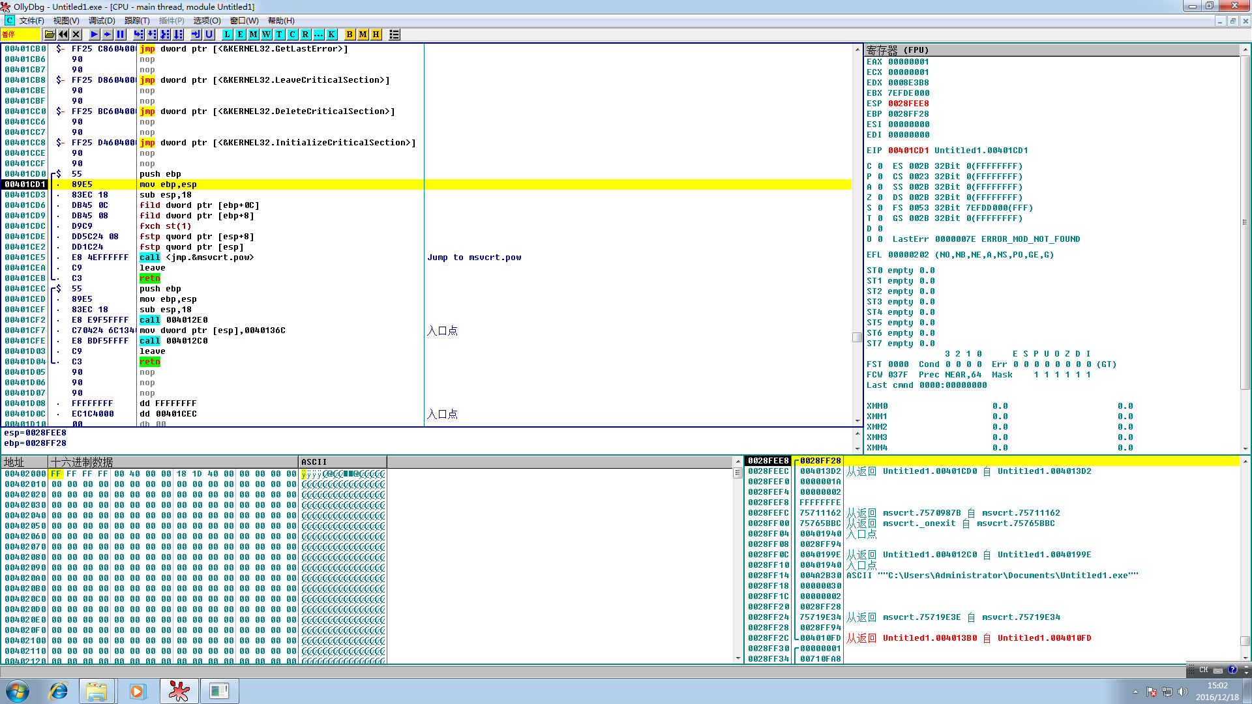Toggle the S sign flag value
Viewport: 1252px width, 704px height.
(880, 208)
